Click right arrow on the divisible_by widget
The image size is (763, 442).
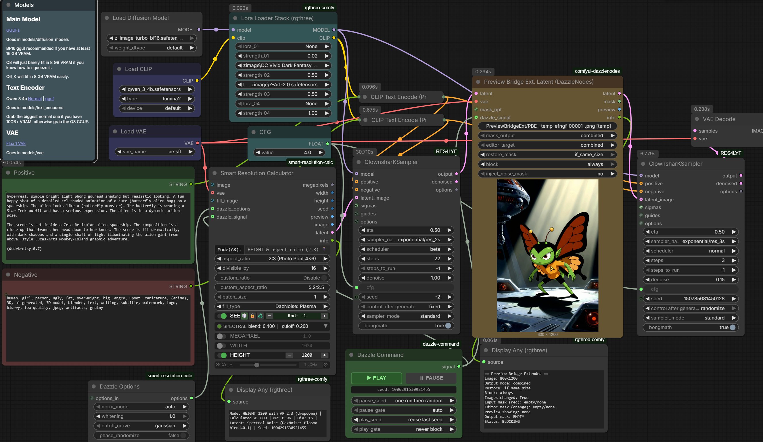[325, 268]
